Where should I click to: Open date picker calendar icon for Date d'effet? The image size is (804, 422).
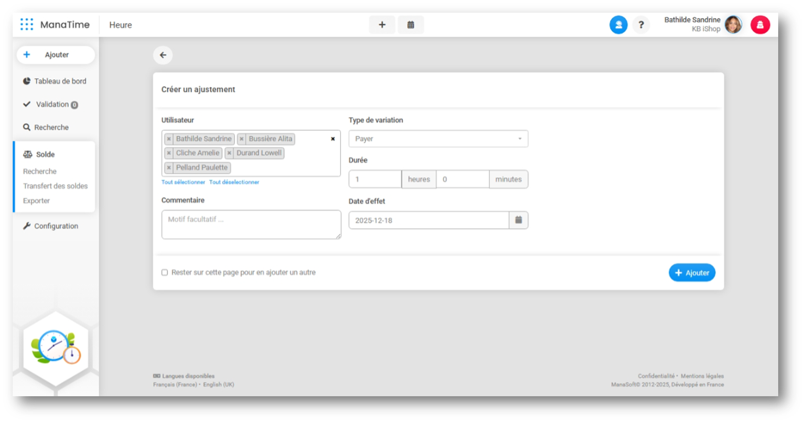coord(518,220)
